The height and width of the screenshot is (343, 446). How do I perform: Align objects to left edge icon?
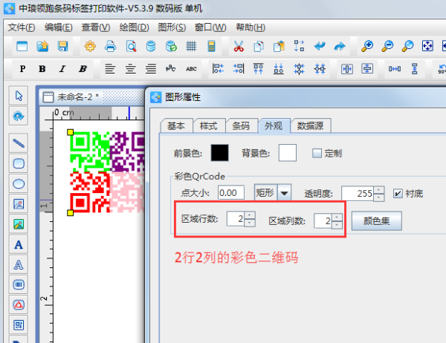tap(218, 69)
